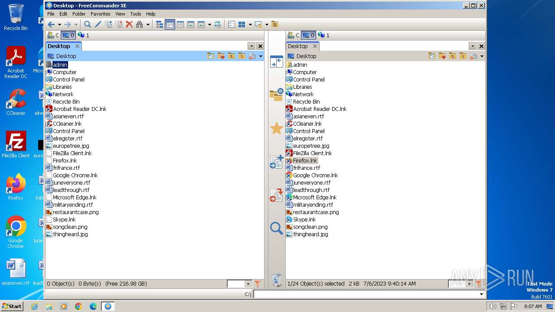Image resolution: width=555 pixels, height=312 pixels.
Task: Click the blue copy icon in the middle strip
Action: click(276, 162)
